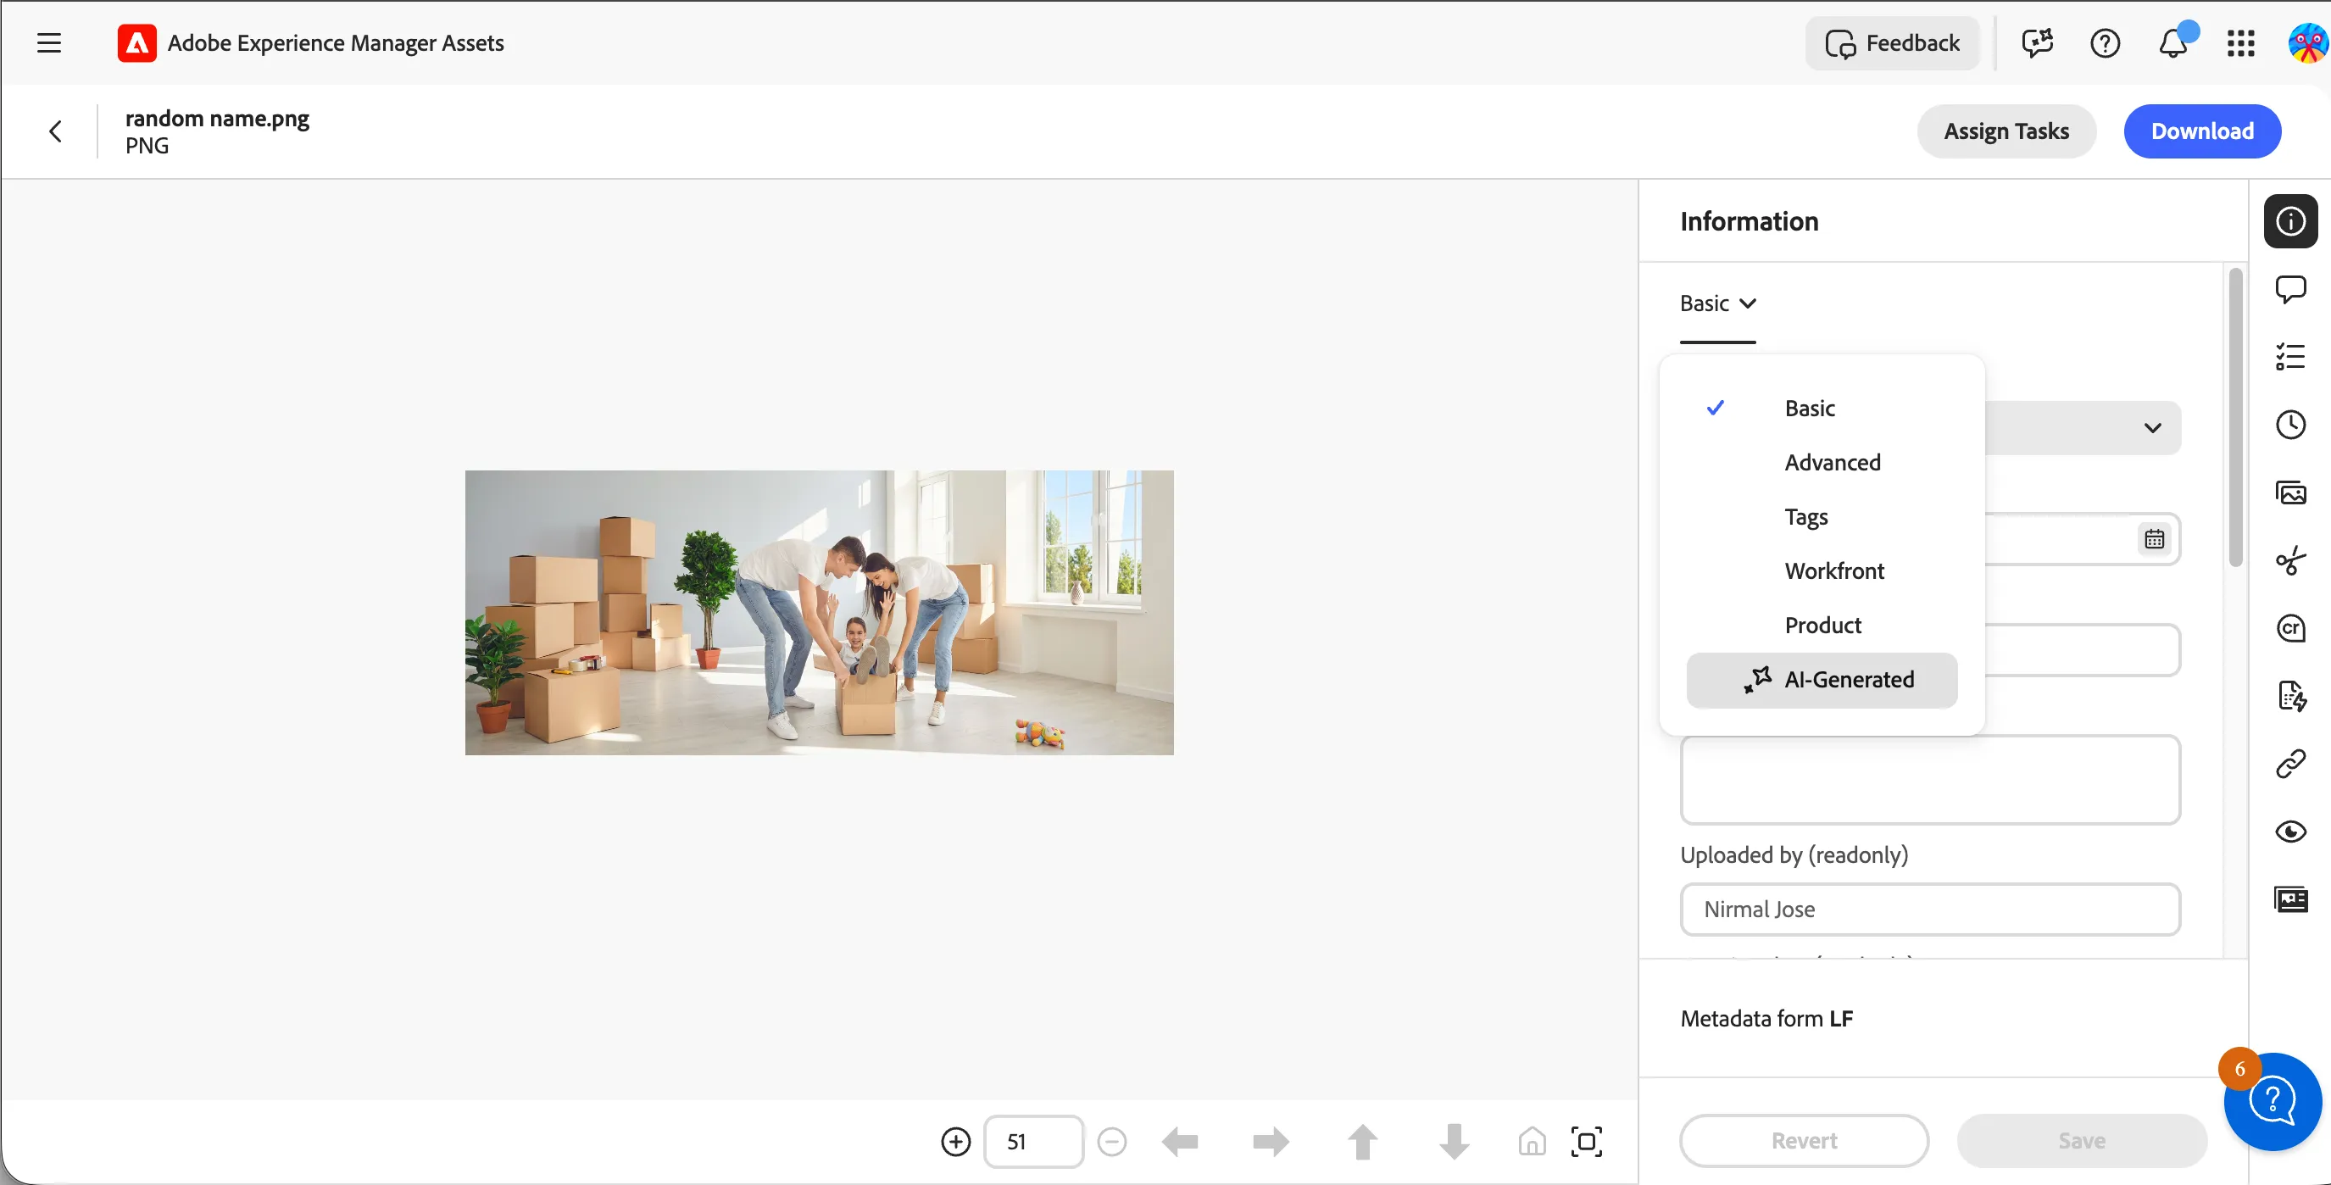The image size is (2331, 1185).
Task: Select Basic in the dropdown menu
Action: [x=1822, y=408]
